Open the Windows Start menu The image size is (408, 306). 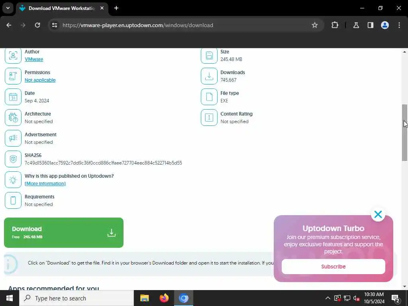10,298
